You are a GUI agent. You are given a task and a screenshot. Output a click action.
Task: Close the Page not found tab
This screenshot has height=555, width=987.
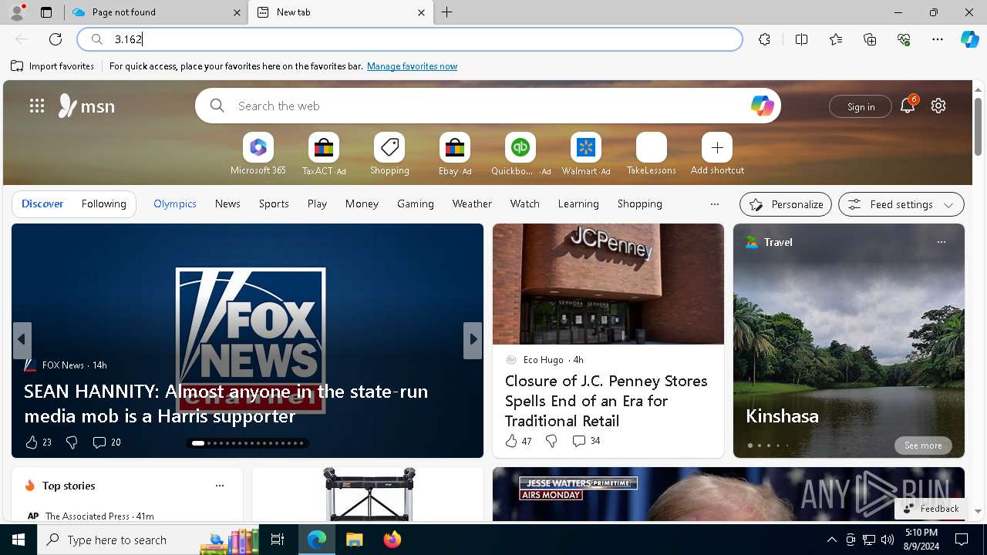237,12
